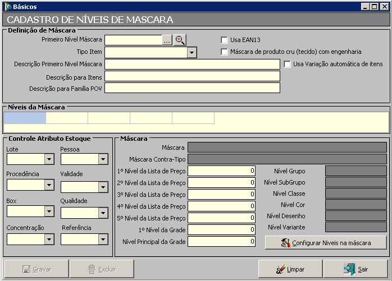The image size is (392, 281).
Task: Click the 1º Nível da Lista de Preço field
Action: coord(221,171)
